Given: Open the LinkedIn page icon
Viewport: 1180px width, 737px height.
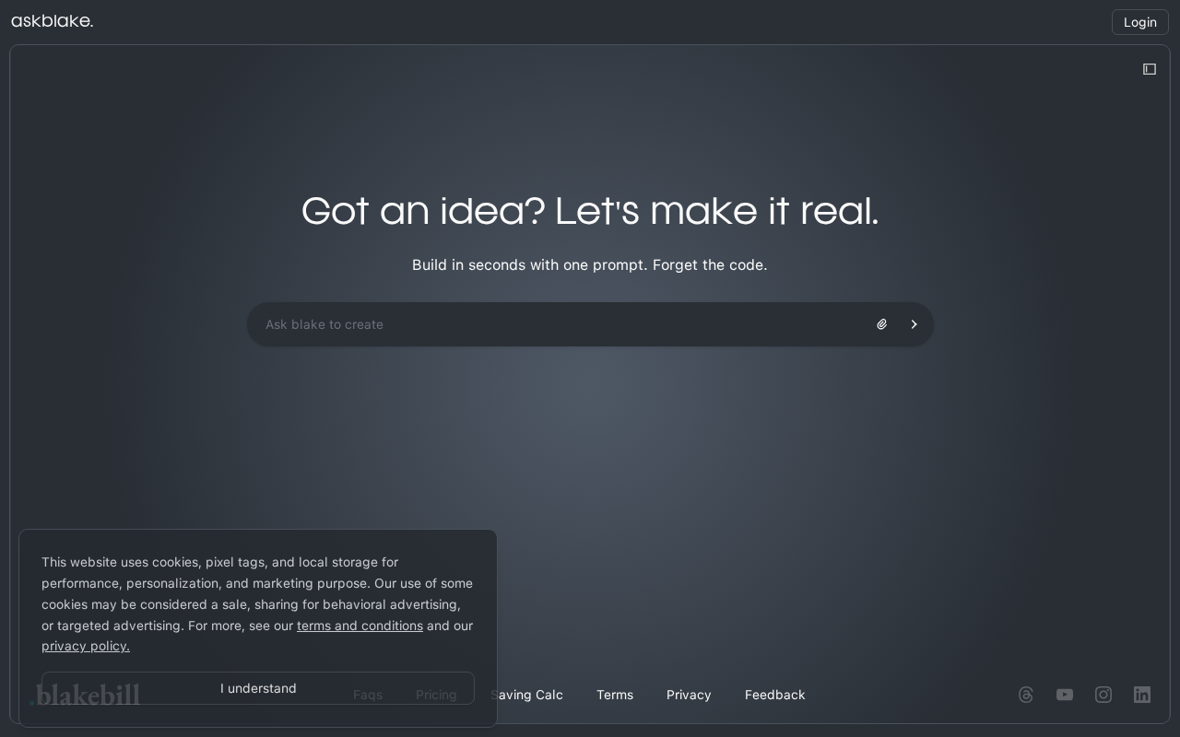Looking at the screenshot, I should pyautogui.click(x=1142, y=695).
